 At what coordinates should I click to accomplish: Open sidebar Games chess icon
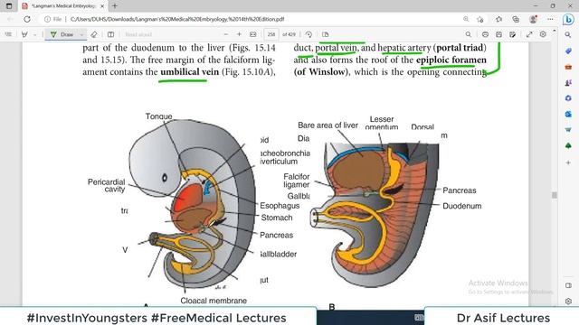(x=568, y=82)
